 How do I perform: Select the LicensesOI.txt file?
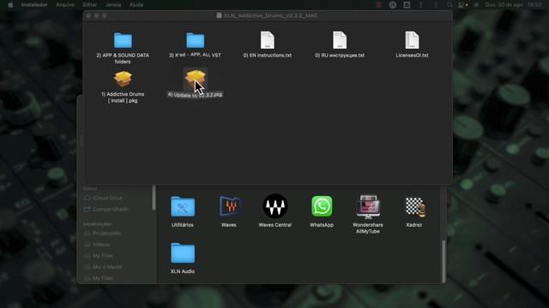(x=412, y=40)
